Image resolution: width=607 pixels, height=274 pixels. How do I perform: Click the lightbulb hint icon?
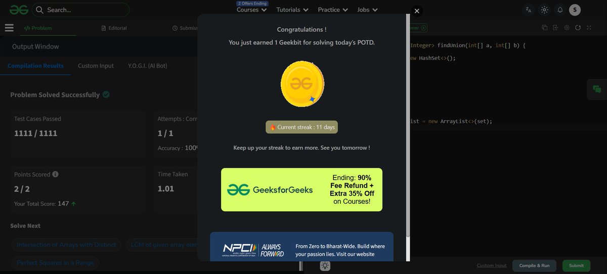[x=325, y=265]
